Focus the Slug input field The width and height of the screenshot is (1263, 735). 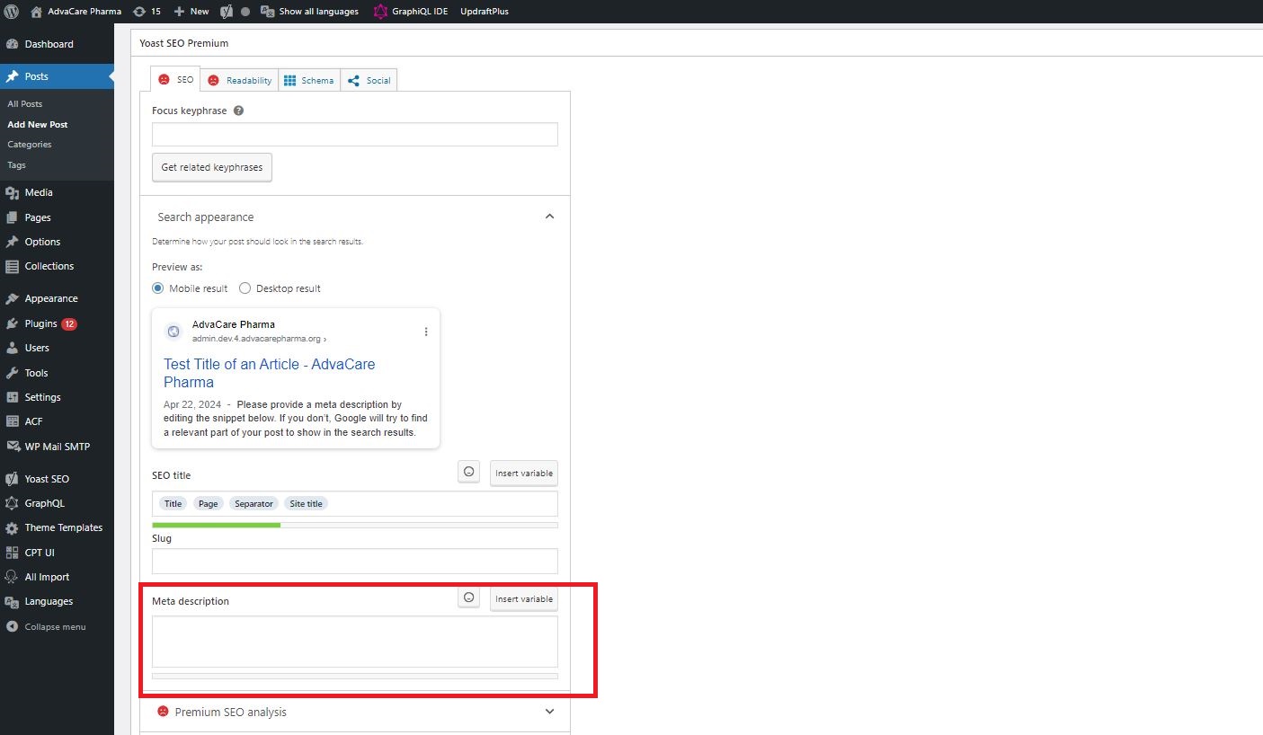[x=355, y=561]
